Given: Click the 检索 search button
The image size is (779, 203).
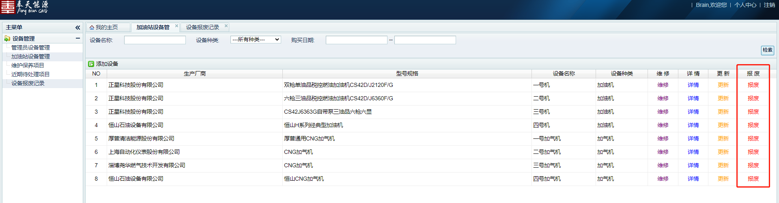Looking at the screenshot, I should coord(767,50).
